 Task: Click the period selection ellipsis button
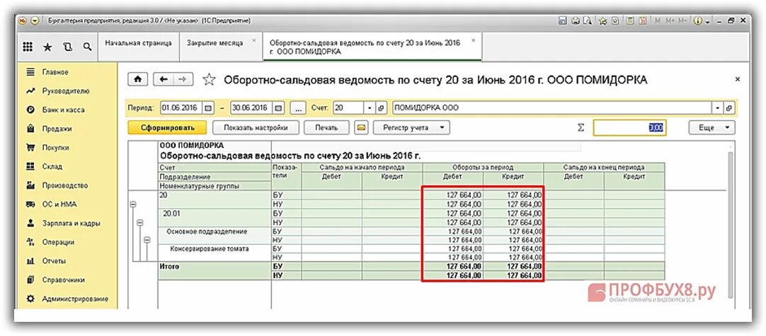point(298,108)
